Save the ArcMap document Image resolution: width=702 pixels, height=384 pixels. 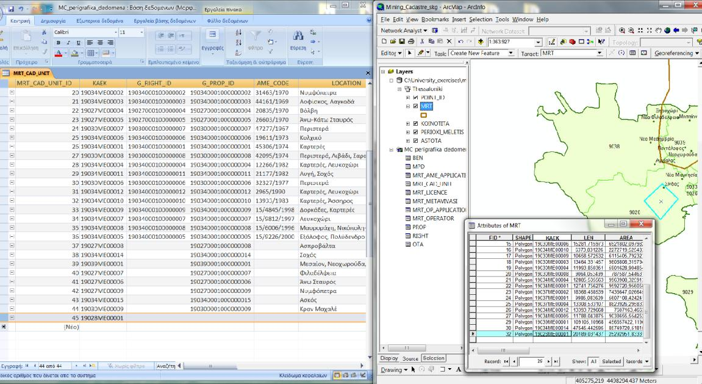pyautogui.click(x=402, y=42)
